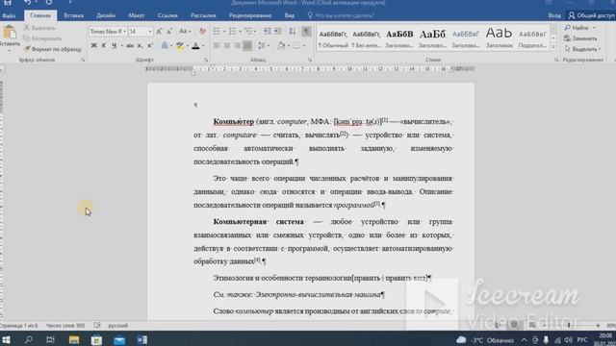Activate Format Painter (Формат по образцу)
Image resolution: width=616 pixels, height=346 pixels.
pos(52,49)
